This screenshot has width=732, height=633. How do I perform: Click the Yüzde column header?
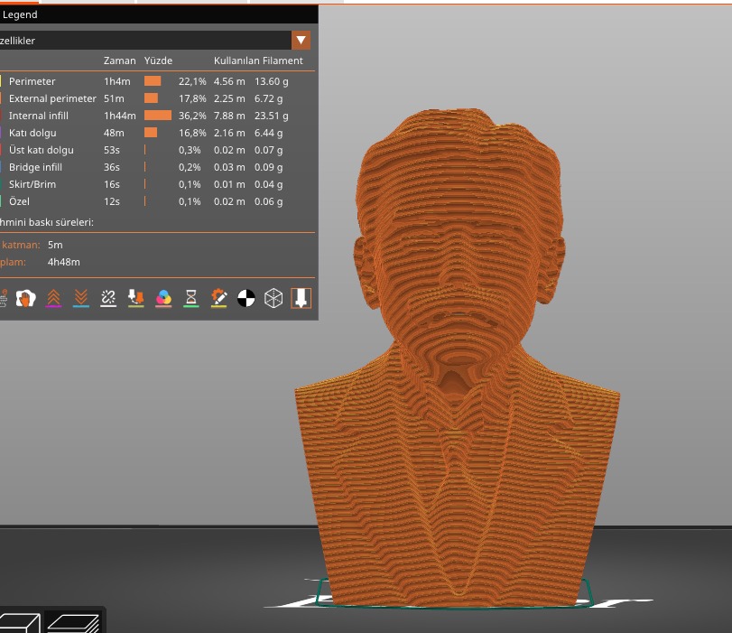click(158, 61)
